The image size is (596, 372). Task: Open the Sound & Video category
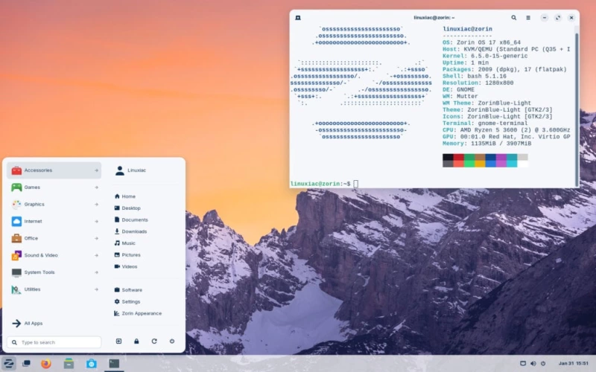click(54, 255)
